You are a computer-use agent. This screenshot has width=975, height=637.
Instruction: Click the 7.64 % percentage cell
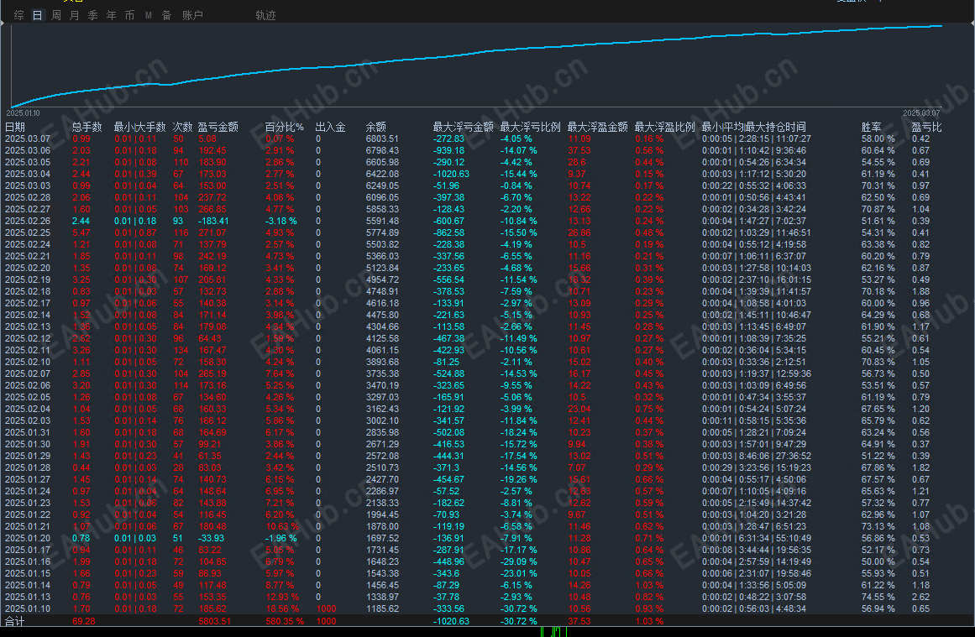(x=280, y=374)
